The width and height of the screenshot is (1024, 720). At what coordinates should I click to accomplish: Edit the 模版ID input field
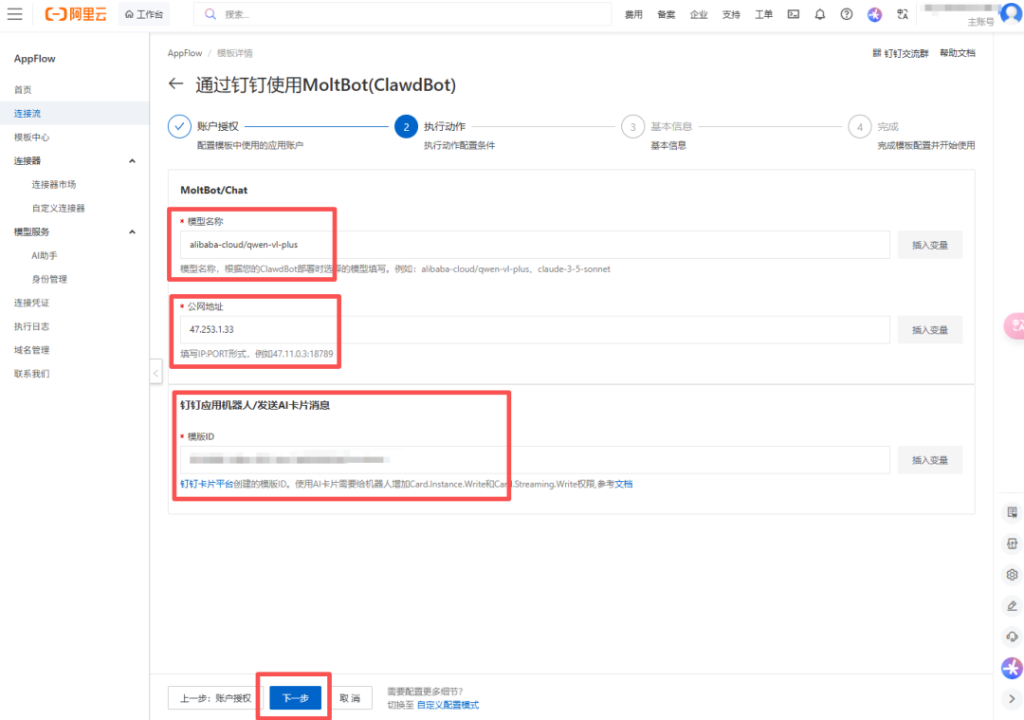tap(535, 460)
